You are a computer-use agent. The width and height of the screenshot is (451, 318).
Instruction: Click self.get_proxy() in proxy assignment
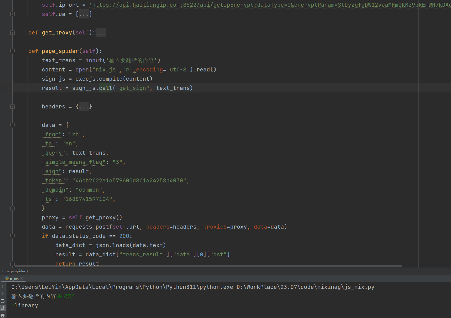(x=95, y=217)
